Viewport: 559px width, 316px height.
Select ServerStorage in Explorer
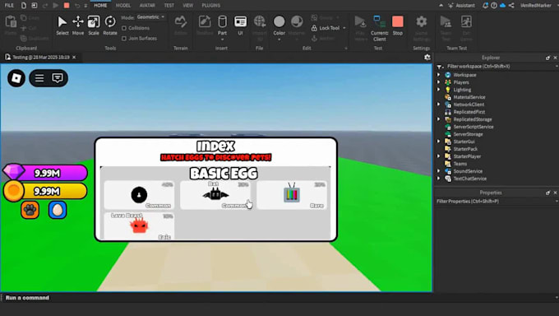(468, 134)
